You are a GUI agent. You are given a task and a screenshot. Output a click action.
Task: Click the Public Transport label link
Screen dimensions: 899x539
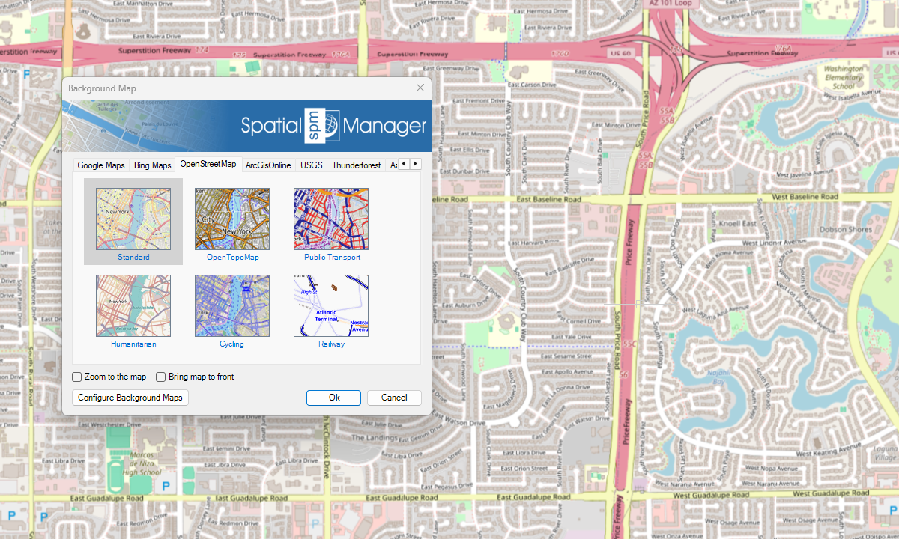pyautogui.click(x=332, y=257)
